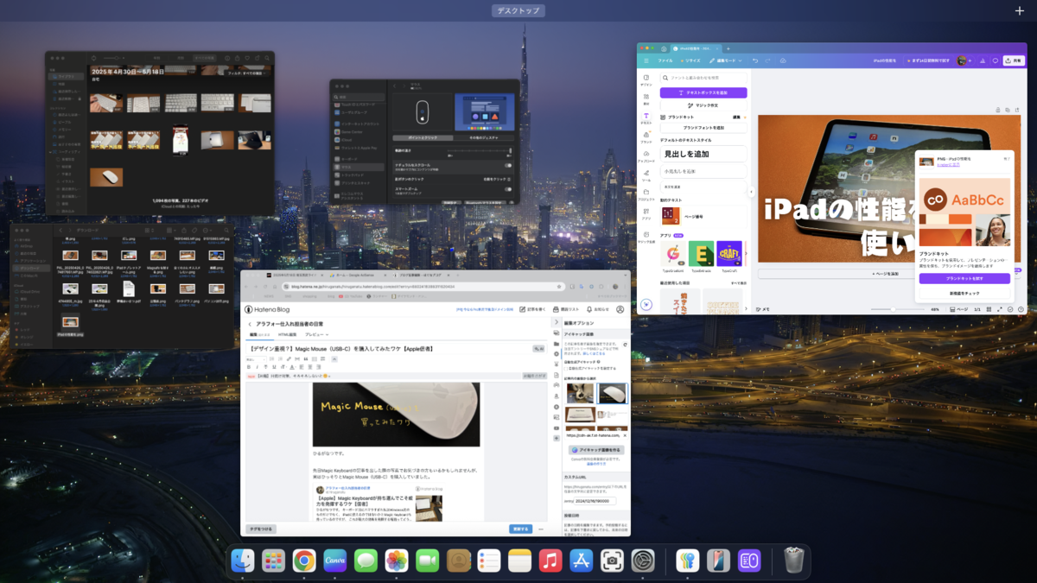Open 編集モード dropdown in Canva
This screenshot has width=1037, height=583.
[x=726, y=60]
